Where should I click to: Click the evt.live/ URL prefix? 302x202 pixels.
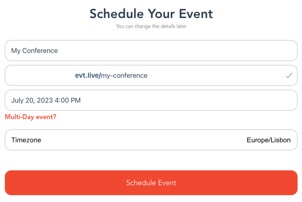pos(88,75)
